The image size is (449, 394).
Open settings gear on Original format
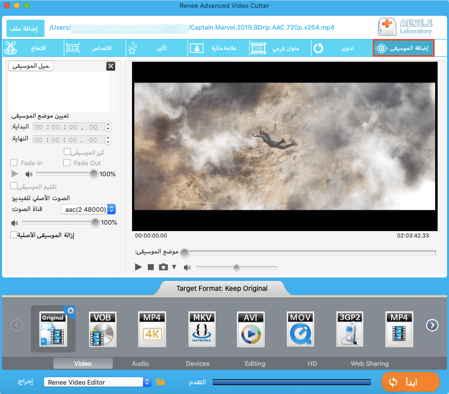[x=71, y=311]
